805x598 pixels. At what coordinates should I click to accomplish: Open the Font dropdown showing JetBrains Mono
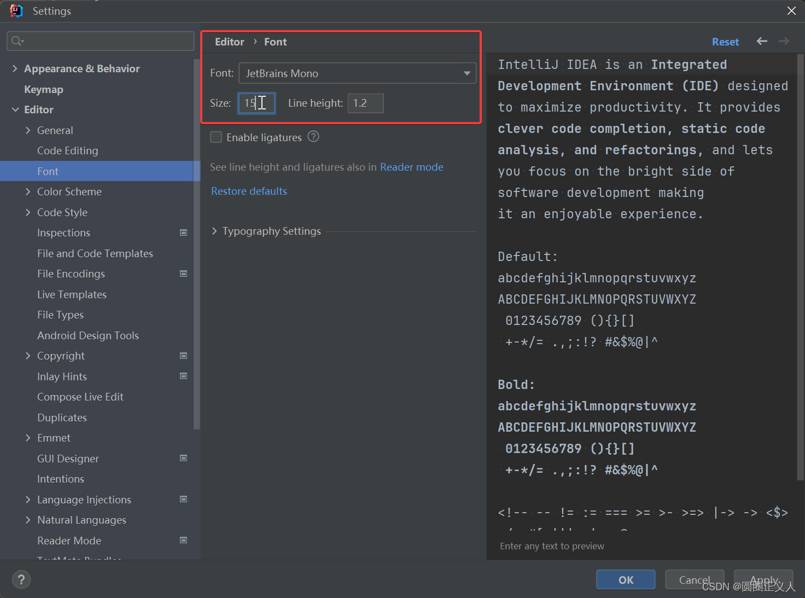pyautogui.click(x=358, y=73)
